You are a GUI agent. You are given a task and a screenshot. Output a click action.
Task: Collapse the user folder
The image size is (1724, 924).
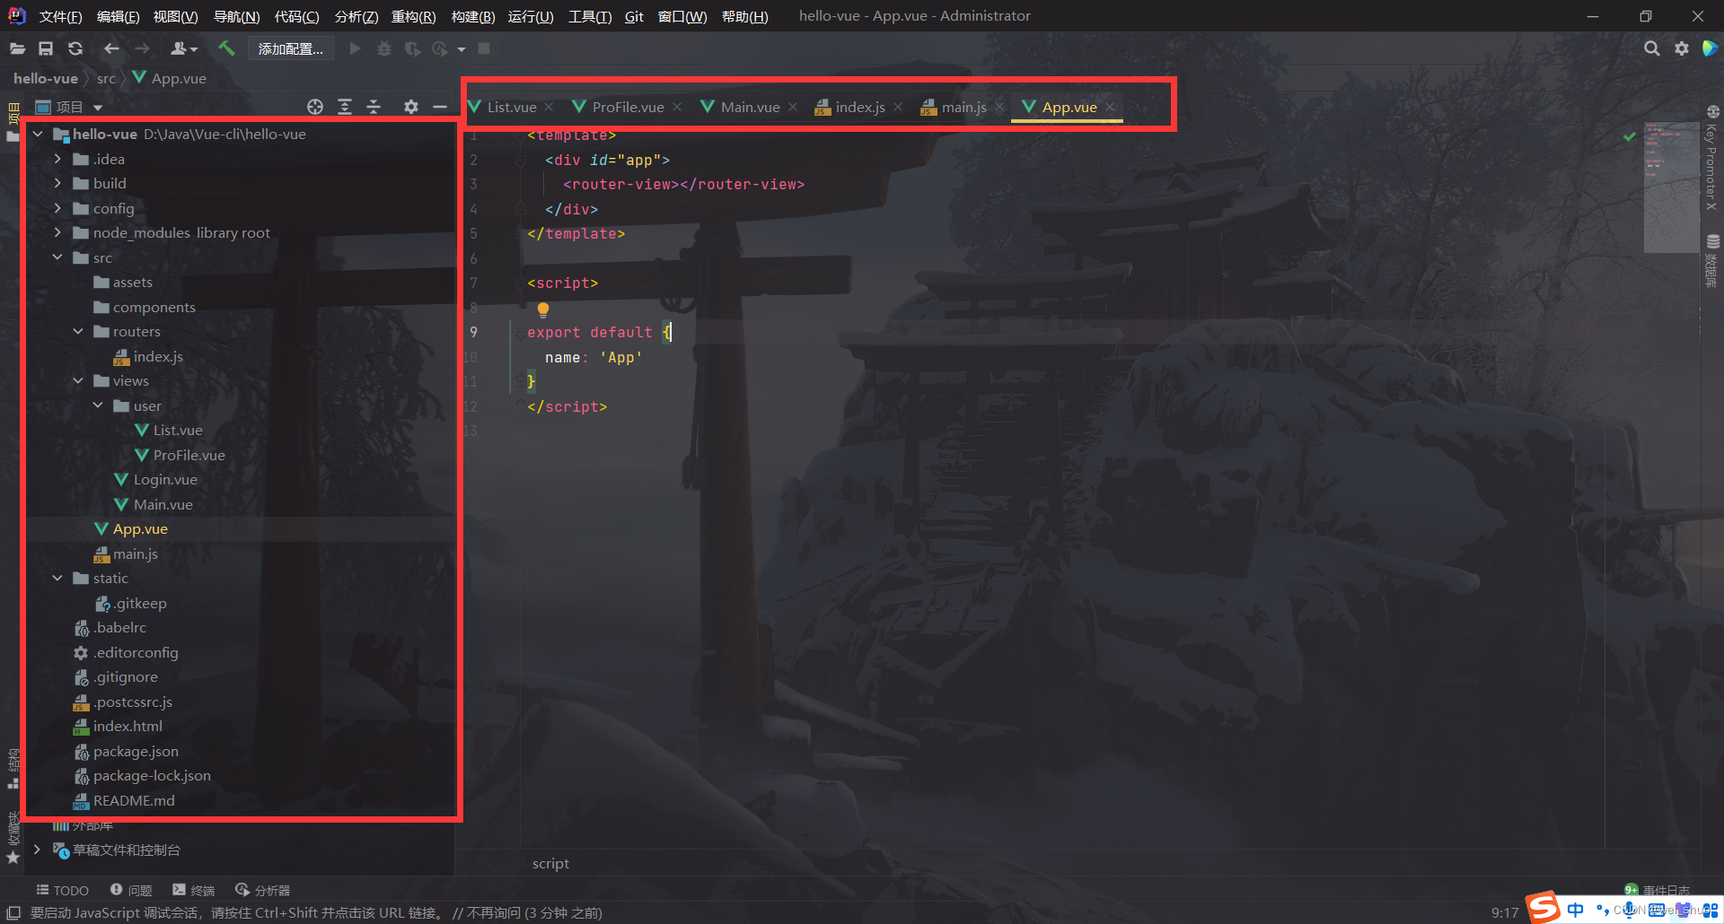[98, 405]
